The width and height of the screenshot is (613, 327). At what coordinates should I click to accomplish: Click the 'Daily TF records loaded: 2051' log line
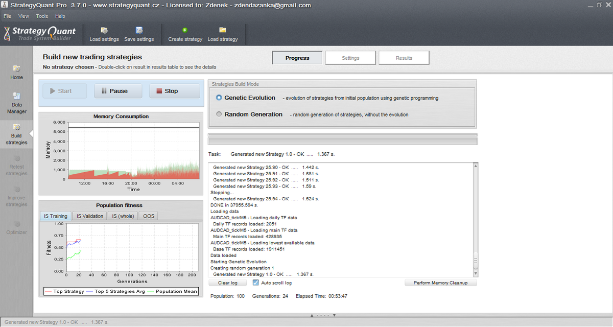(244, 224)
